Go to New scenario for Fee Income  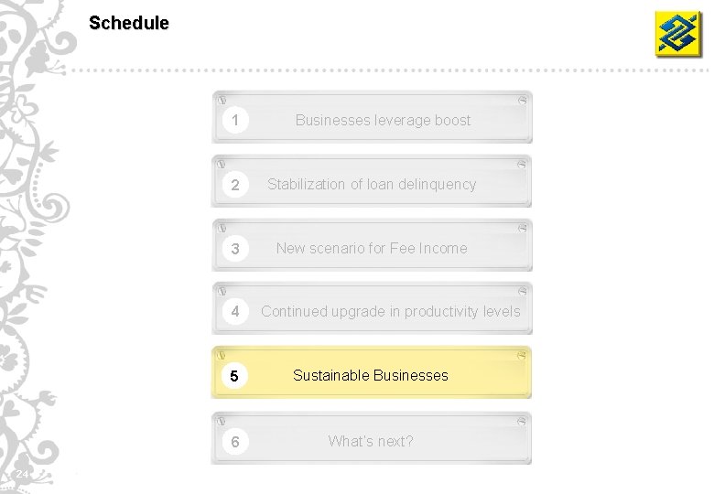click(x=372, y=248)
